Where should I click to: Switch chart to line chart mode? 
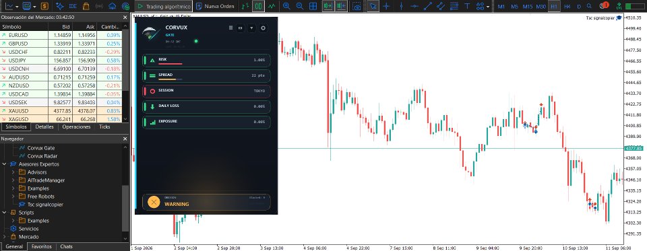click(x=272, y=6)
